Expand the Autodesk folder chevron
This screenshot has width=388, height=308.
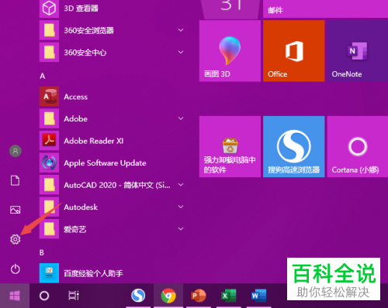tap(181, 207)
